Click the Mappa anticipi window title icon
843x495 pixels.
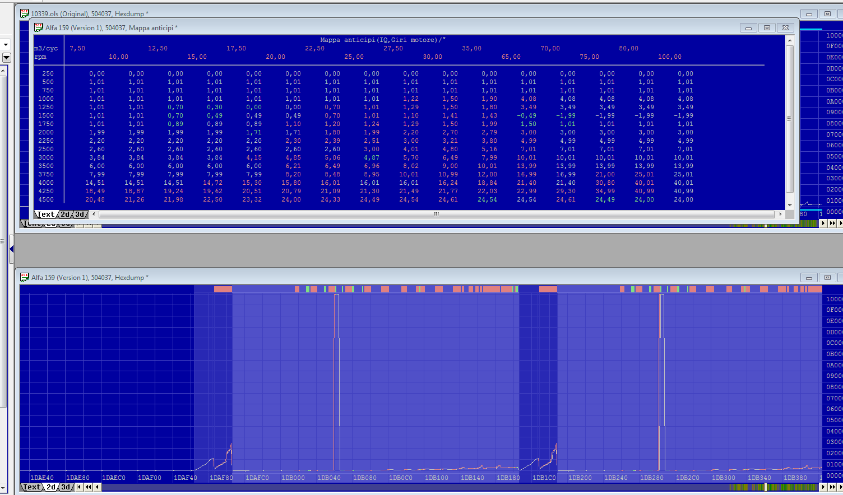click(39, 27)
